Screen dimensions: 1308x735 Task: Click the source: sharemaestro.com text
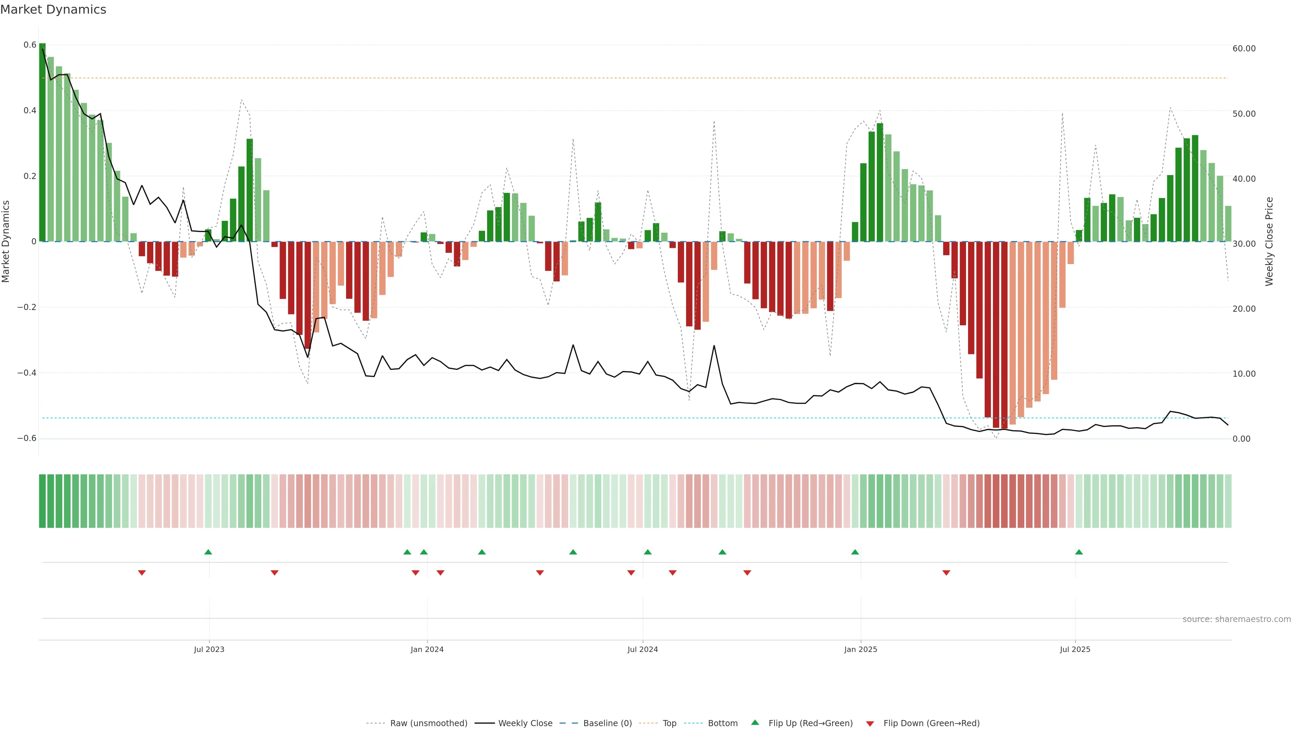coord(1236,619)
